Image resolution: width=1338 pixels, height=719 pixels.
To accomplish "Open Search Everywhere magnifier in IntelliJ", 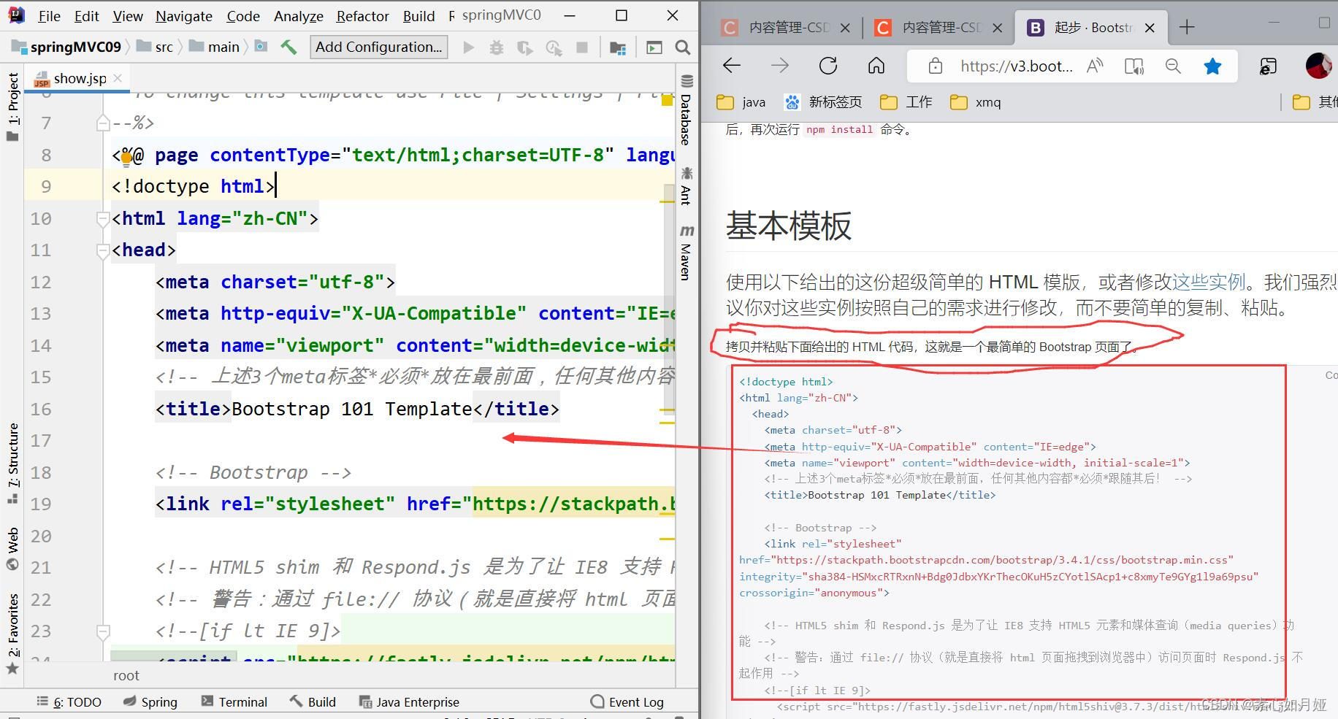I will tap(683, 47).
